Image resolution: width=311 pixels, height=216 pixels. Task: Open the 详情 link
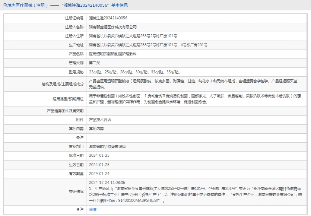[x=93, y=210]
